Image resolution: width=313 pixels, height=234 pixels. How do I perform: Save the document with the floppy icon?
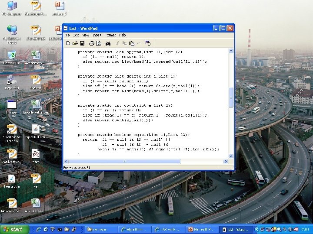coord(82,43)
